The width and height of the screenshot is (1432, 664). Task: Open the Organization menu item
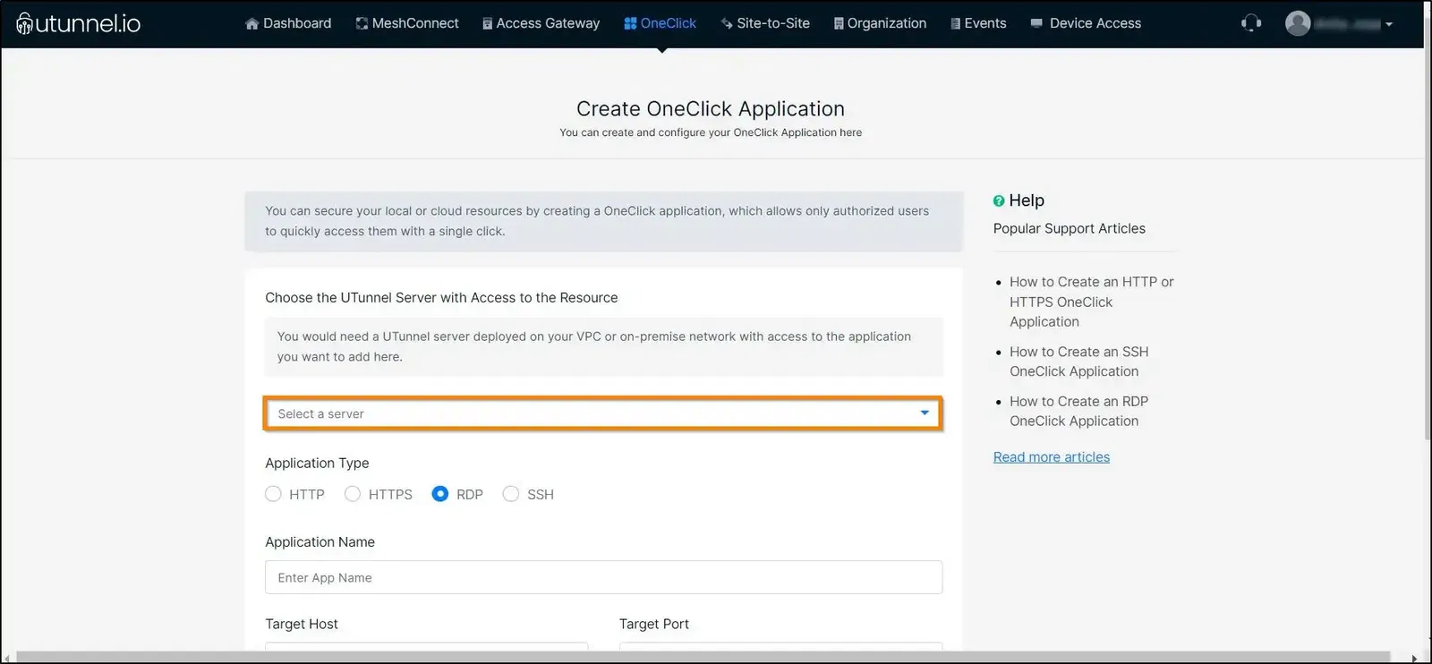880,23
